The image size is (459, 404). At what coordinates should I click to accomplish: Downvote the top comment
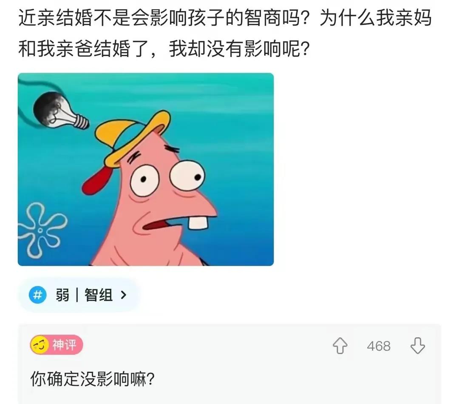[417, 346]
